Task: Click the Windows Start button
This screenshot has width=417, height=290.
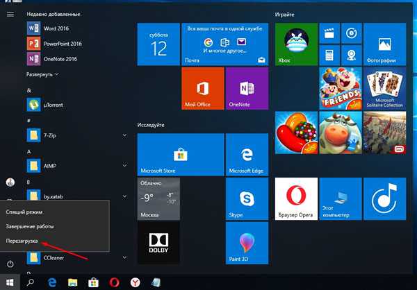Action: tap(10, 282)
